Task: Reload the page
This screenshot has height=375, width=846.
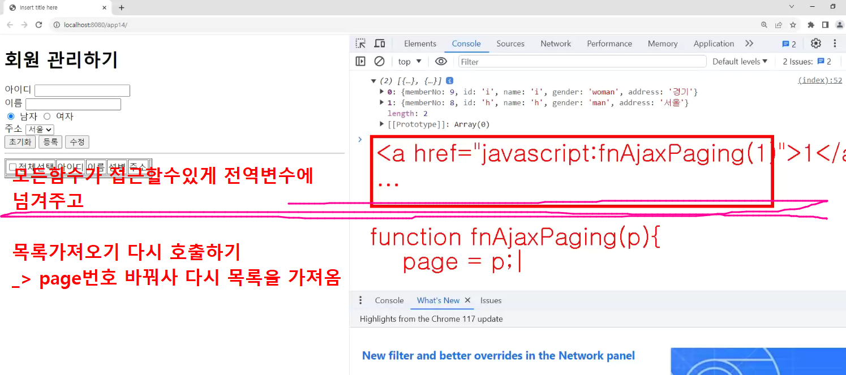Action: click(x=39, y=25)
